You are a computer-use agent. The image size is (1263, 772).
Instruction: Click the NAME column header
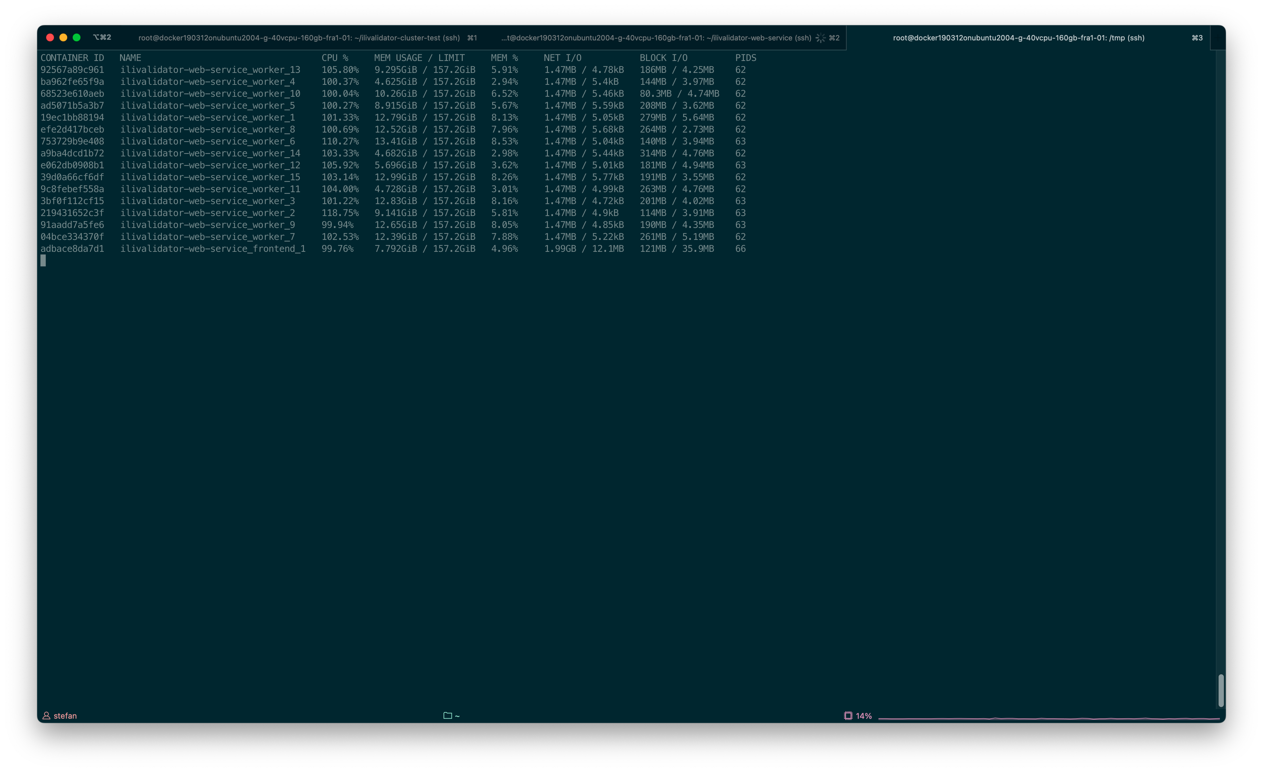[130, 58]
